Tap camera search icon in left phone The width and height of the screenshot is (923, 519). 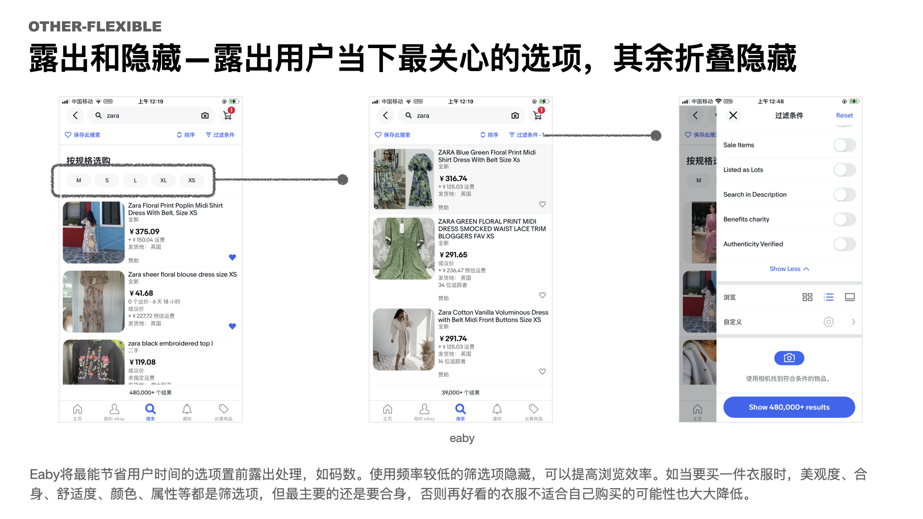(x=205, y=115)
